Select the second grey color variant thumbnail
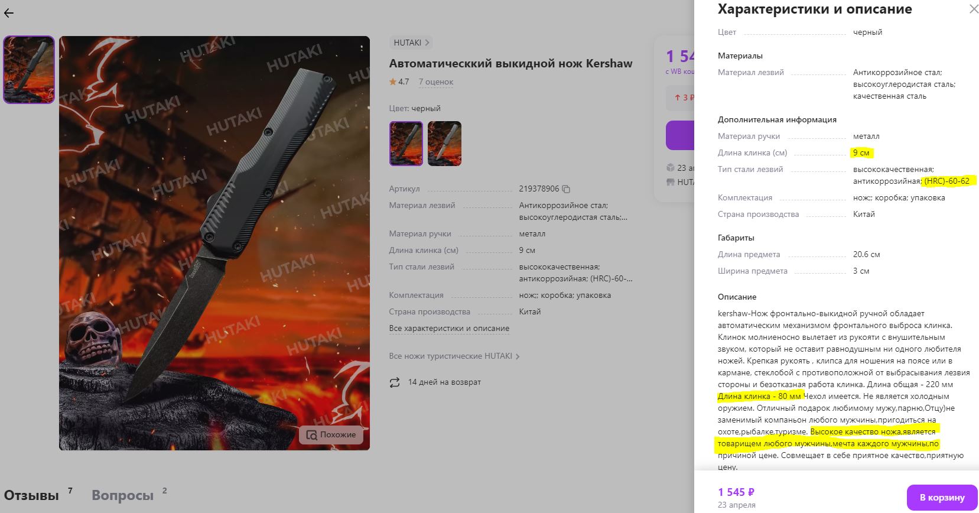 pyautogui.click(x=444, y=144)
